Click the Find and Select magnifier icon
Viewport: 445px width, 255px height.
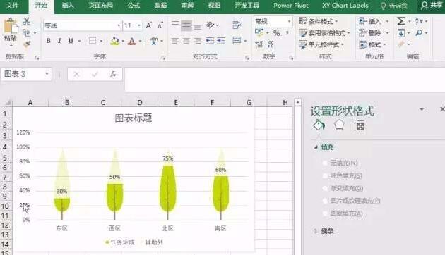pos(419,33)
